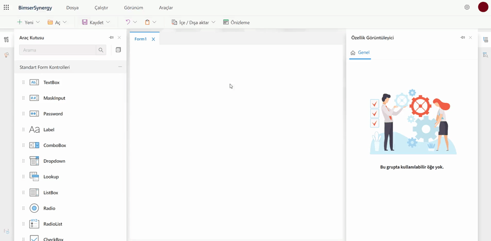Open the Dosya menu

click(72, 8)
